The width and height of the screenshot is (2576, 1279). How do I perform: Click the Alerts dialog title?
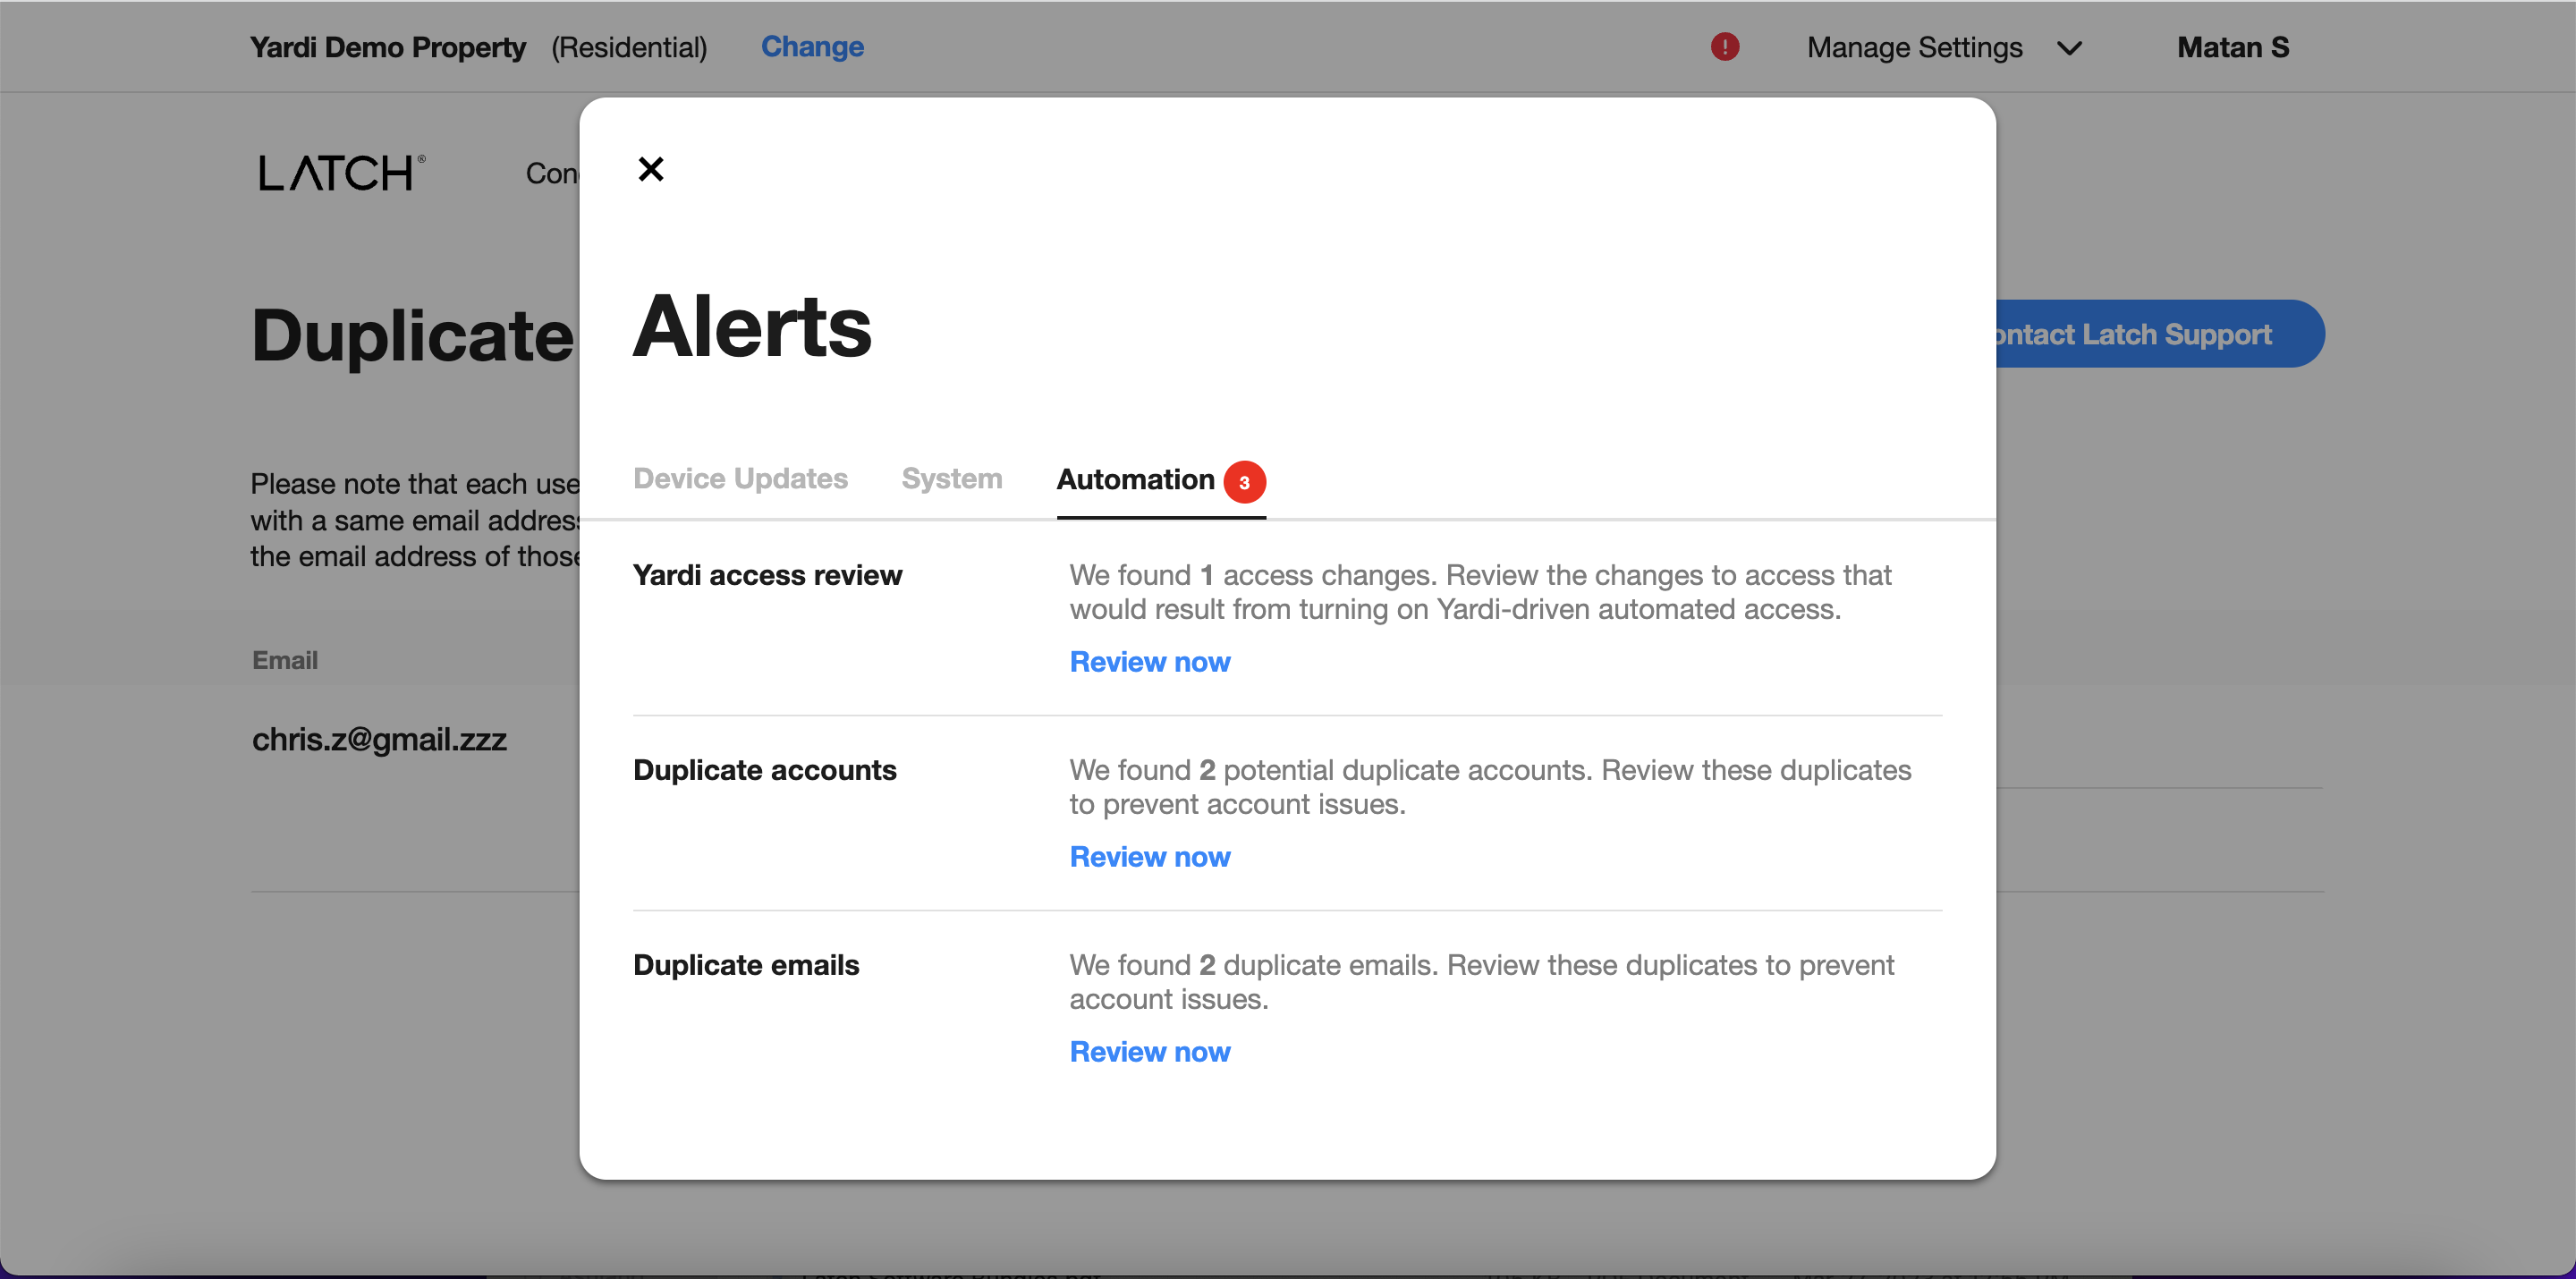pyautogui.click(x=752, y=326)
